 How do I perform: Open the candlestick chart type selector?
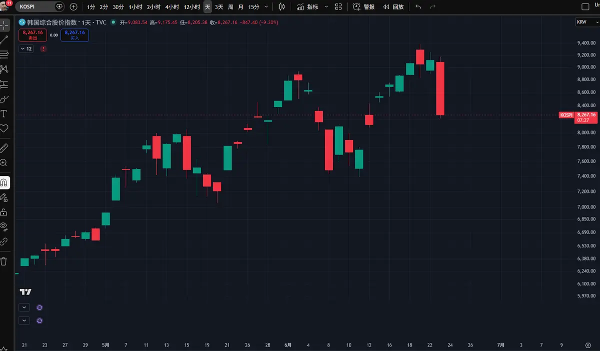[x=282, y=7]
